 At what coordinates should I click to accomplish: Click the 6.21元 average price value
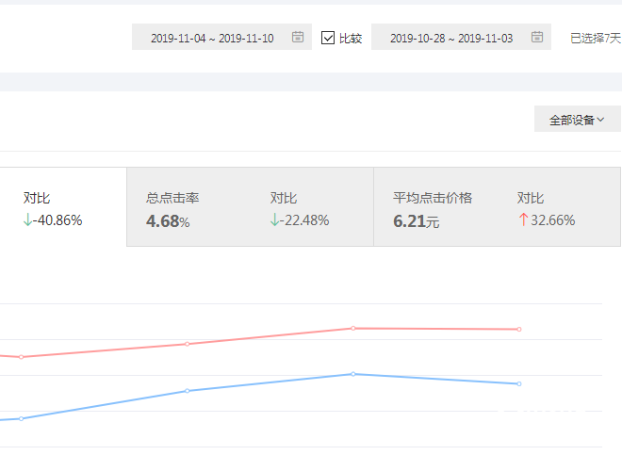416,221
